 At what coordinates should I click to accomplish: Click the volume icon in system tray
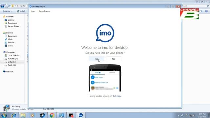tap(194, 115)
